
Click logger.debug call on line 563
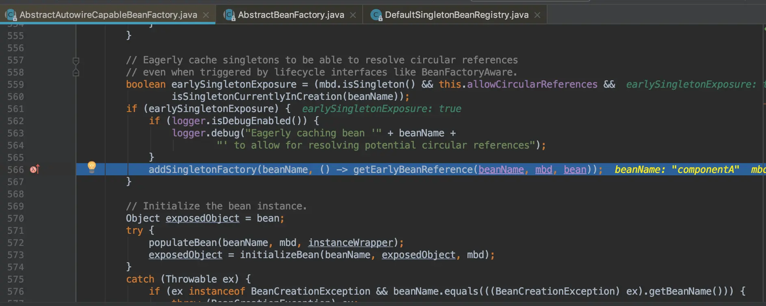[206, 133]
